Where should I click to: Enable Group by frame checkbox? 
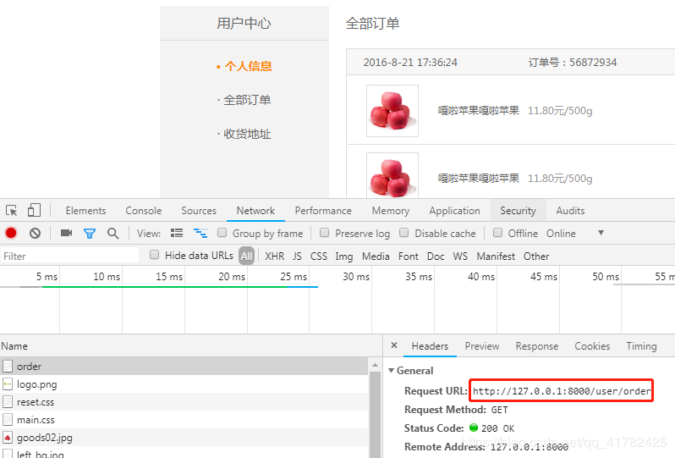click(x=222, y=233)
